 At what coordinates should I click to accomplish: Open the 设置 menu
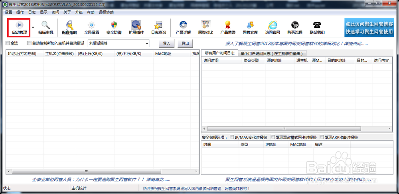(8, 12)
